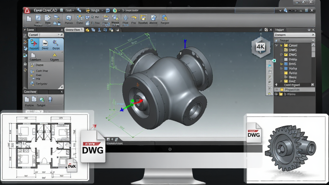Click the blue globe icon in the title bar
This screenshot has height=185, width=329.
tap(115, 10)
